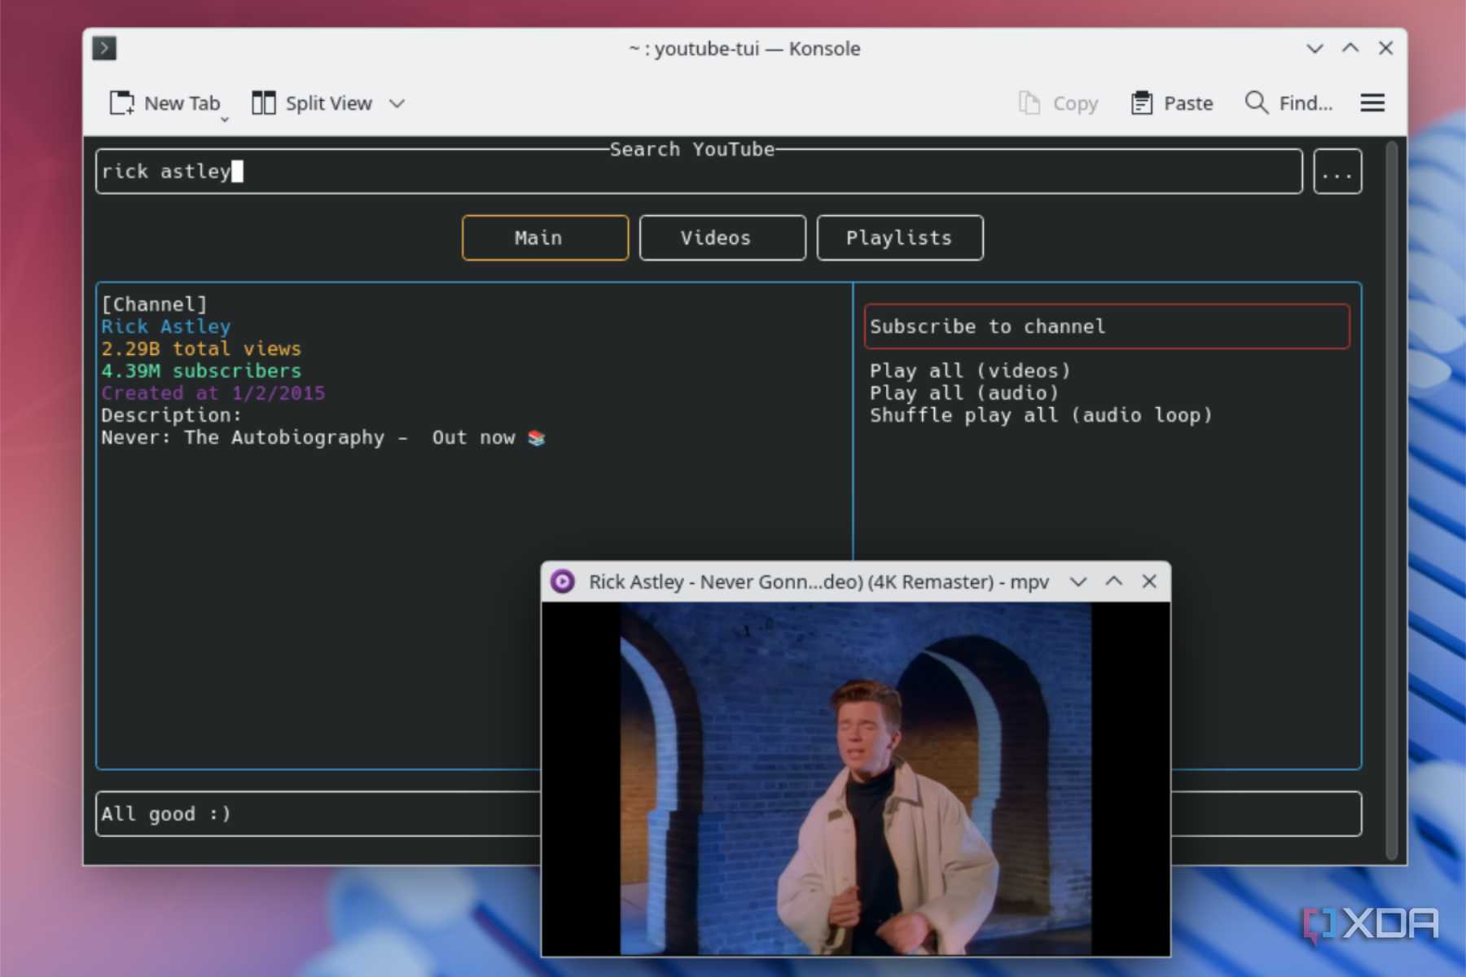The height and width of the screenshot is (977, 1466).
Task: Click the Konsole vertical scrollbar
Action: 1392,499
